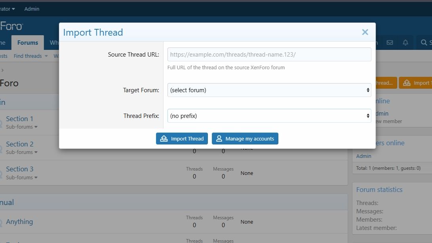
Task: Expand Section 2 Sub-forums
Action: click(x=22, y=152)
